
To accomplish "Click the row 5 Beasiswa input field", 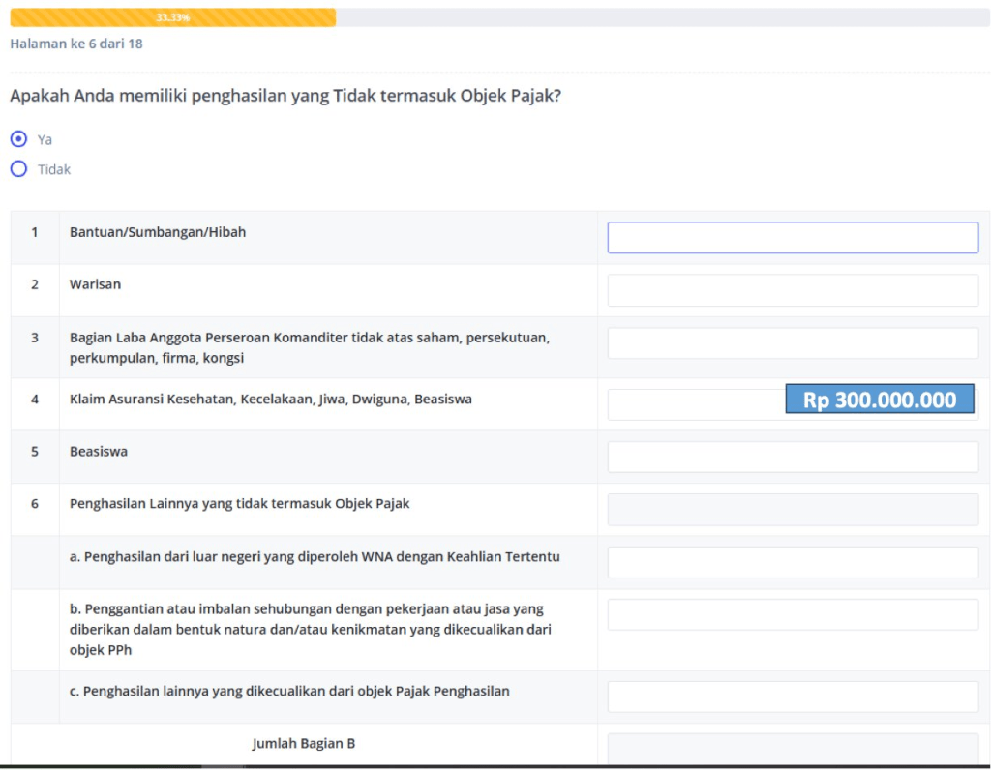I will [792, 457].
